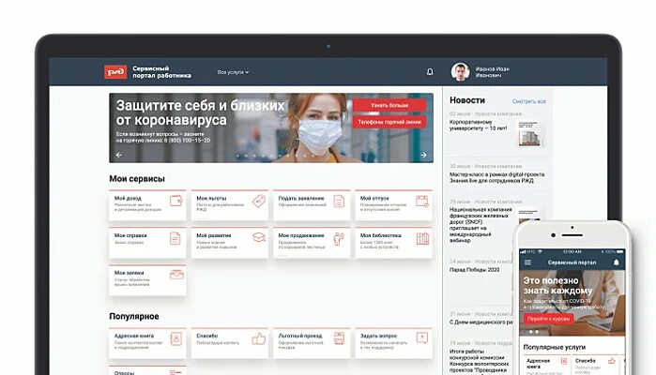Screen dimensions: 656x375
Task: Open news Корпоративному университету — 10 лет
Action: 478,125
